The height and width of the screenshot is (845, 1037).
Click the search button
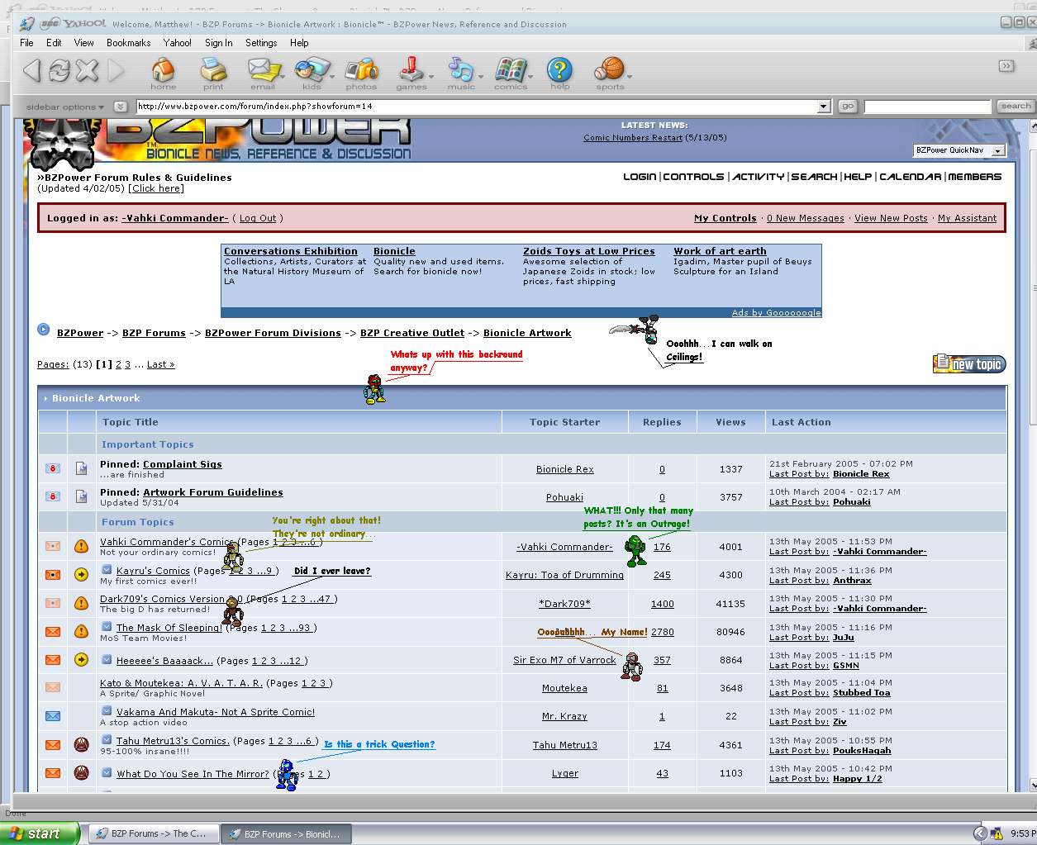[x=1016, y=106]
